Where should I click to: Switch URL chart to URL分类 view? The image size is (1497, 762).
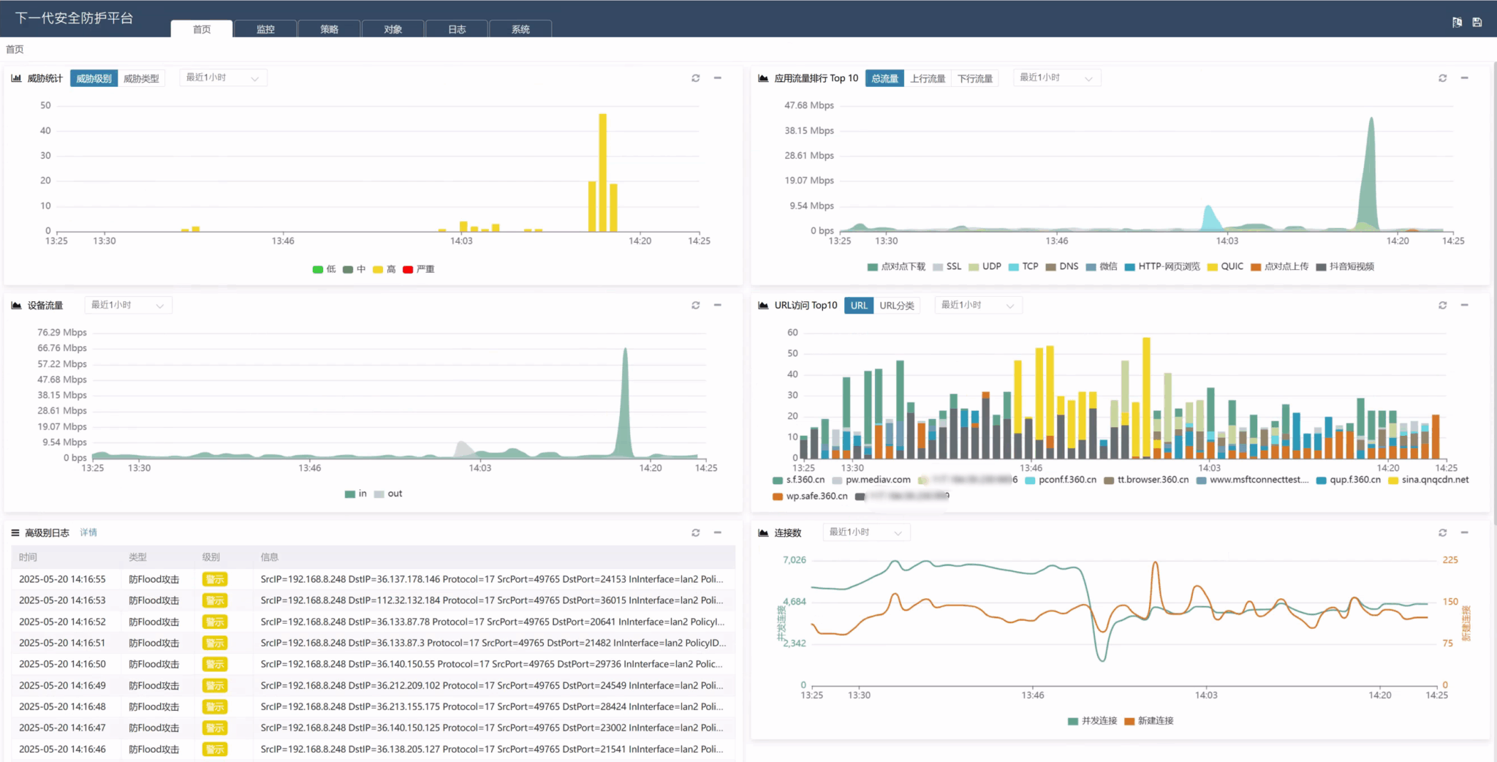tap(897, 305)
